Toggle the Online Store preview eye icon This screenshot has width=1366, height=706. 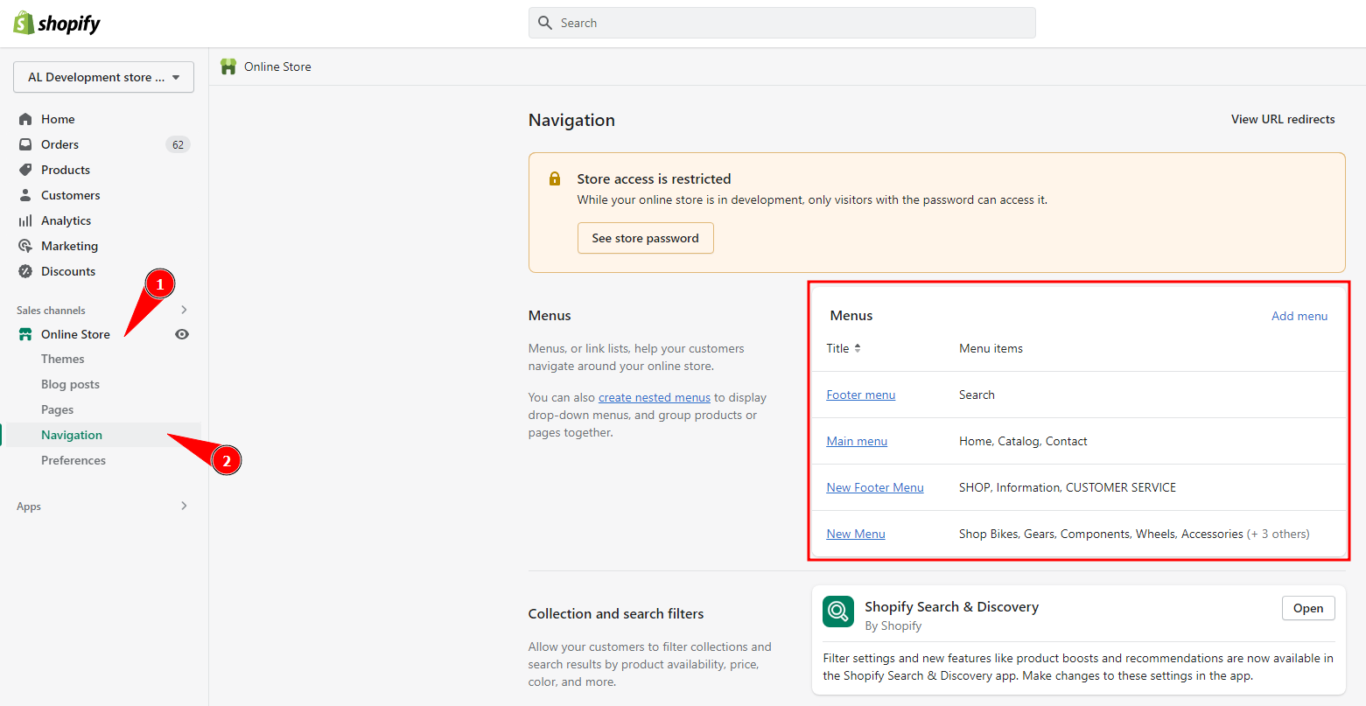181,333
